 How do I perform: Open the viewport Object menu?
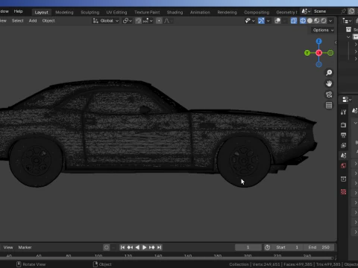pos(48,21)
